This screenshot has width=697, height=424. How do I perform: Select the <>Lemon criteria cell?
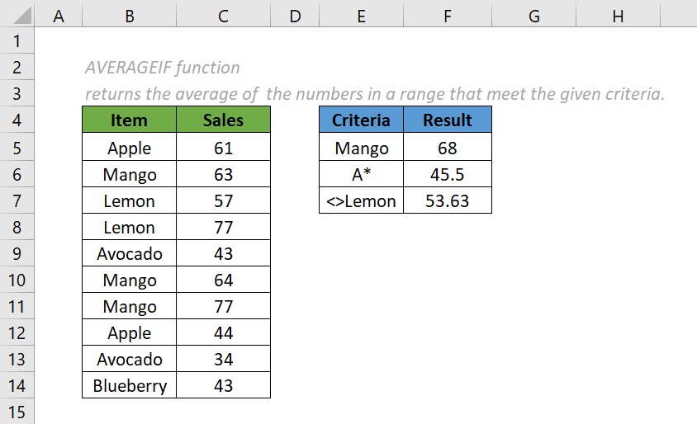tap(361, 200)
